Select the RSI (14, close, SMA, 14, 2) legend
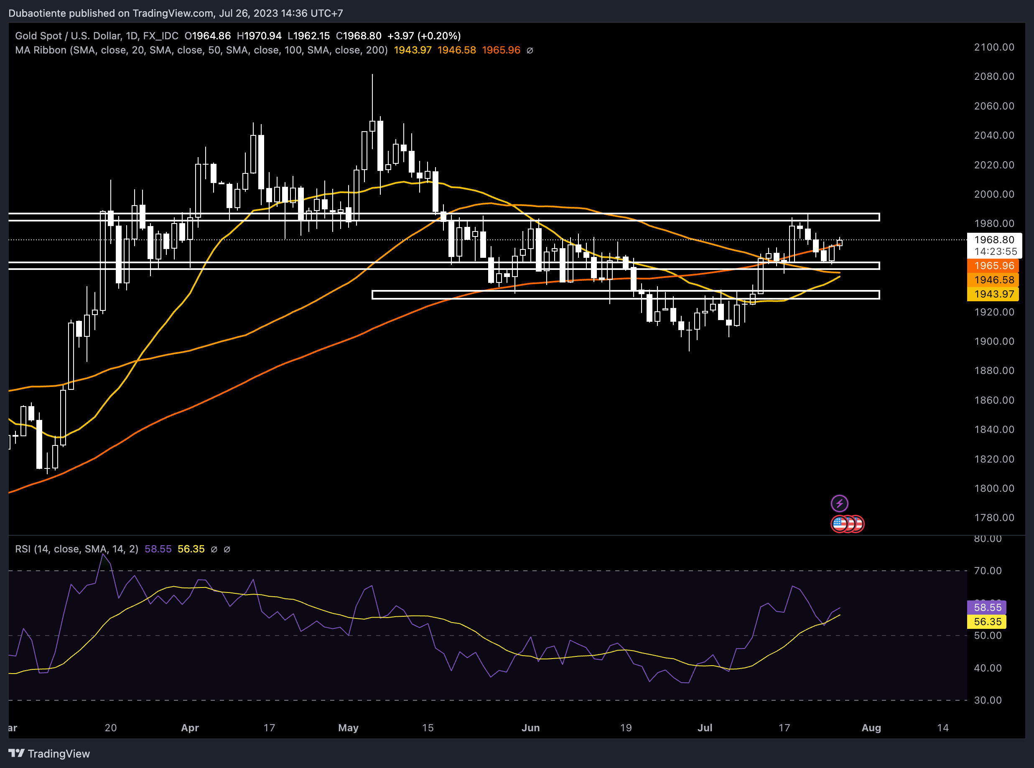 point(77,549)
